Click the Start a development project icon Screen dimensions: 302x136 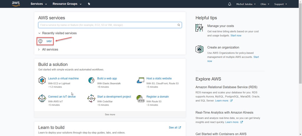pos(91,98)
